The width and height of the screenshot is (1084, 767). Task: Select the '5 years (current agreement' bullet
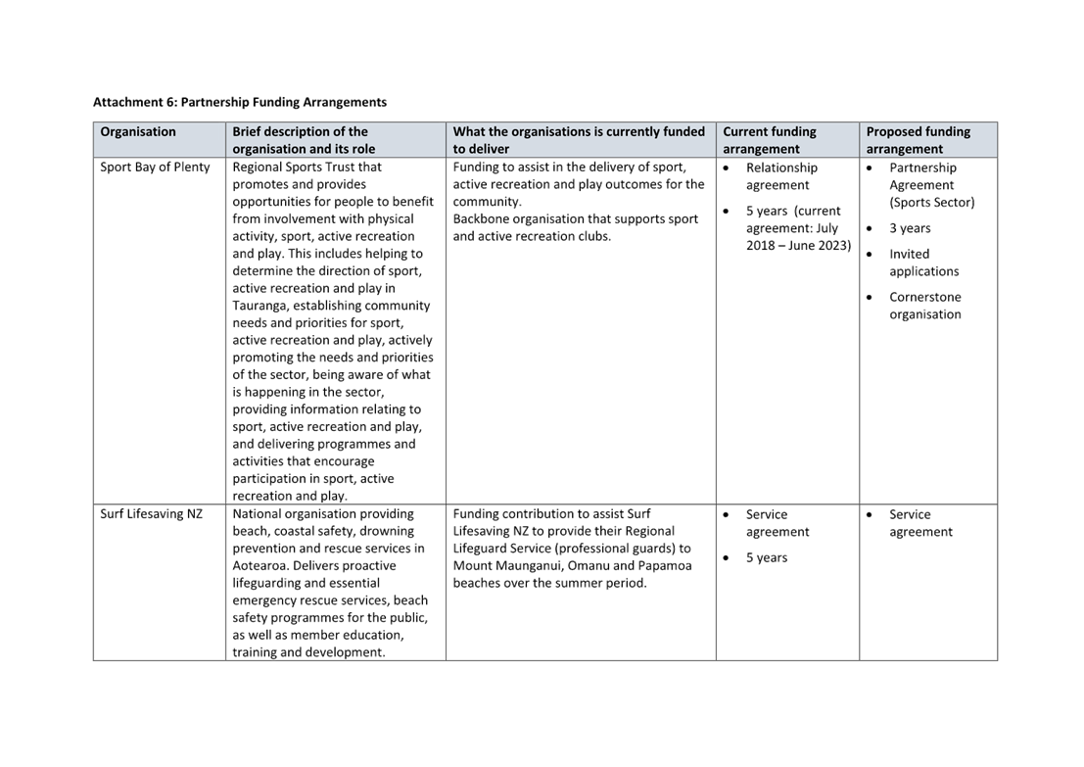point(798,228)
